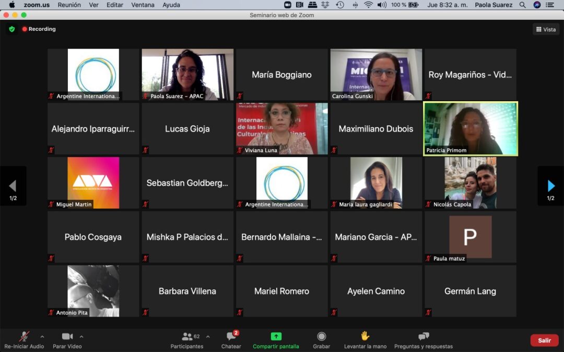Go to previous participants page arrow
This screenshot has height=352, width=564.
13,186
